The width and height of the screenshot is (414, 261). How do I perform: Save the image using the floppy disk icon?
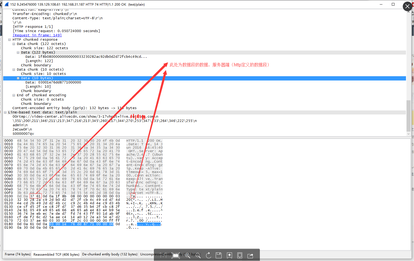(219, 255)
